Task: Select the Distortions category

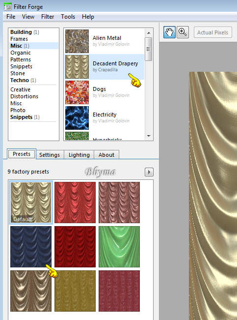Action: pos(24,96)
